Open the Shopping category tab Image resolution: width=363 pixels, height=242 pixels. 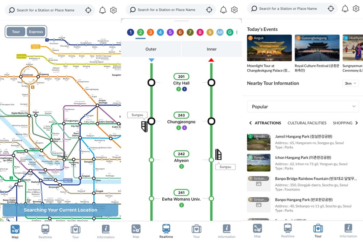[342, 123]
